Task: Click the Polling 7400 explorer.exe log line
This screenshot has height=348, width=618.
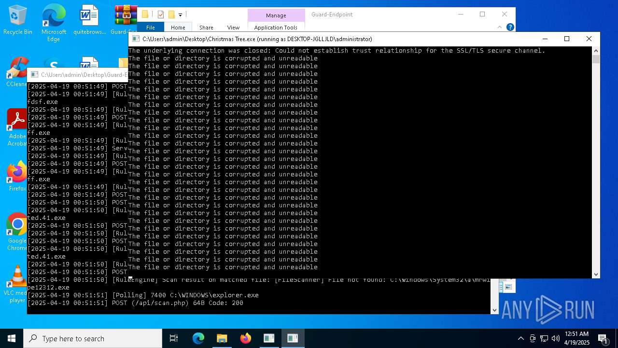Action: [x=143, y=295]
